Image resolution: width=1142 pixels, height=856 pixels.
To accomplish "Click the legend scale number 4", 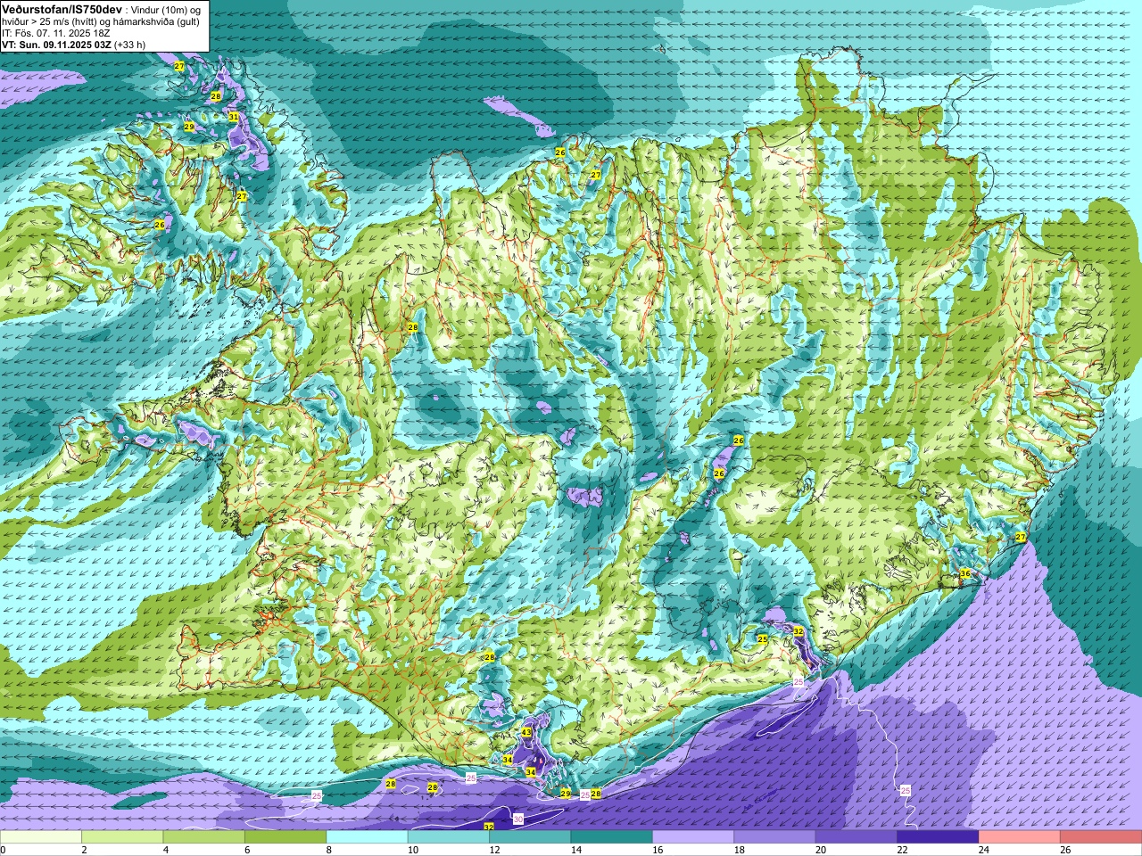I will [x=166, y=850].
